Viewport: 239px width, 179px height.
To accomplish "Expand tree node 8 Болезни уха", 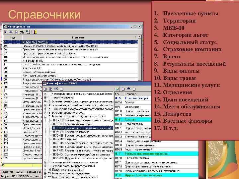I will (x=45, y=162).
